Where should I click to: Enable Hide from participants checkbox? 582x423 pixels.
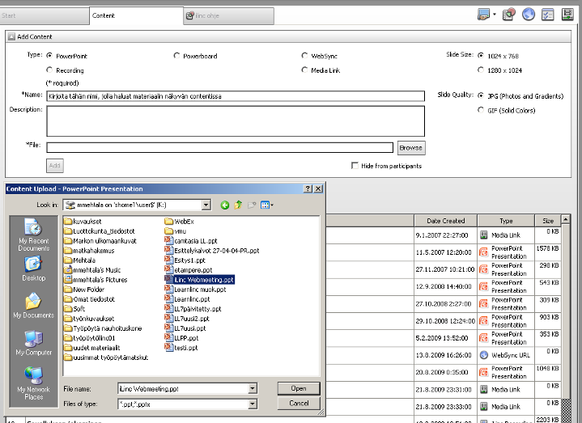[355, 165]
